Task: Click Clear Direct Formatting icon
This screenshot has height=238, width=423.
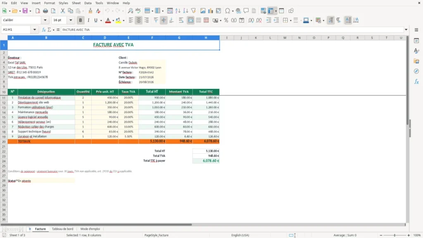Action: (98, 11)
